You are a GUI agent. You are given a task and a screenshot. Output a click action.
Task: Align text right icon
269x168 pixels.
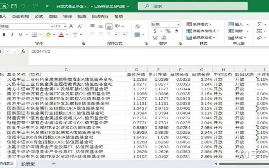pos(109,35)
